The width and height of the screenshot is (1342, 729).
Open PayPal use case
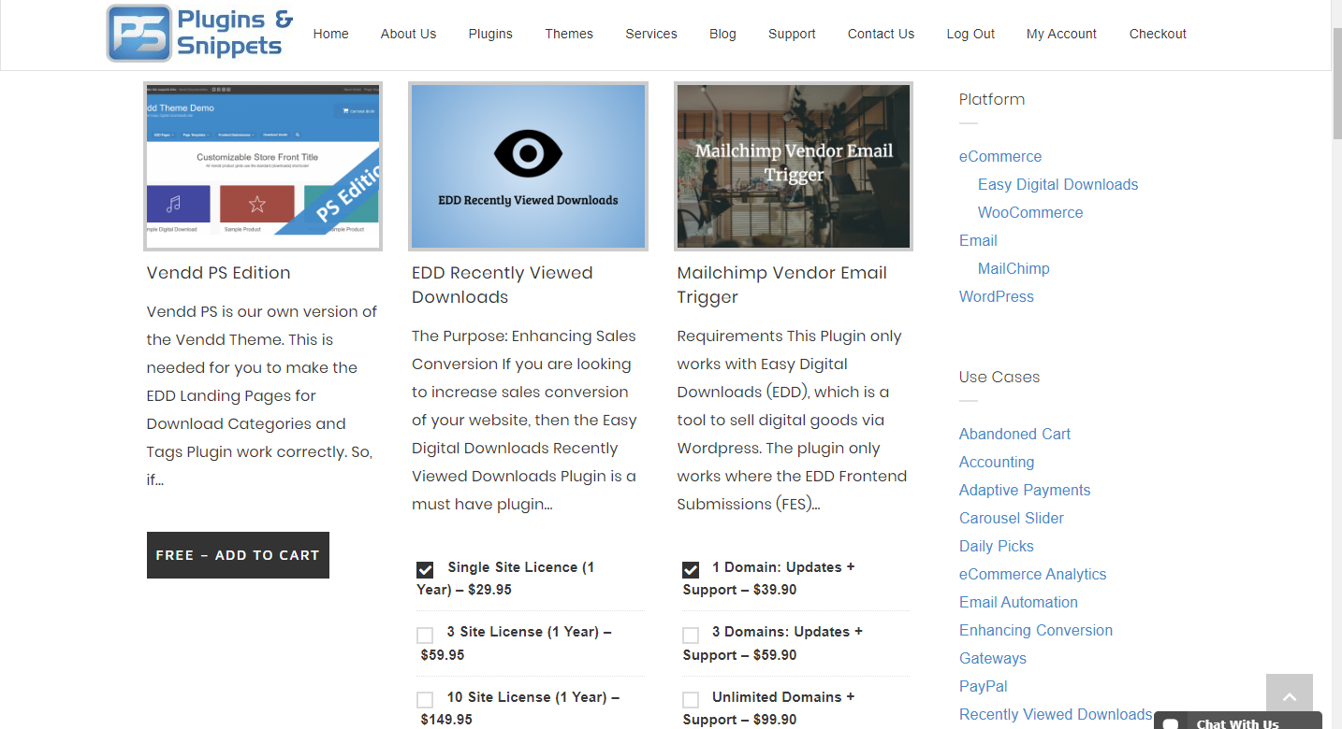(x=984, y=686)
